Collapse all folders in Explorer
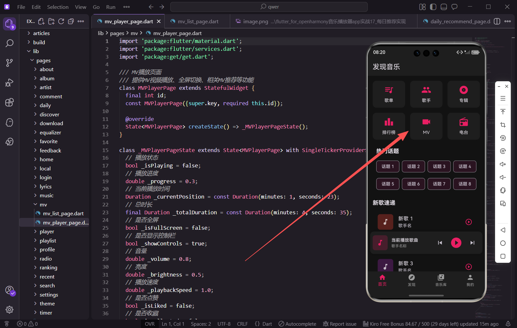517x328 pixels. [71, 21]
